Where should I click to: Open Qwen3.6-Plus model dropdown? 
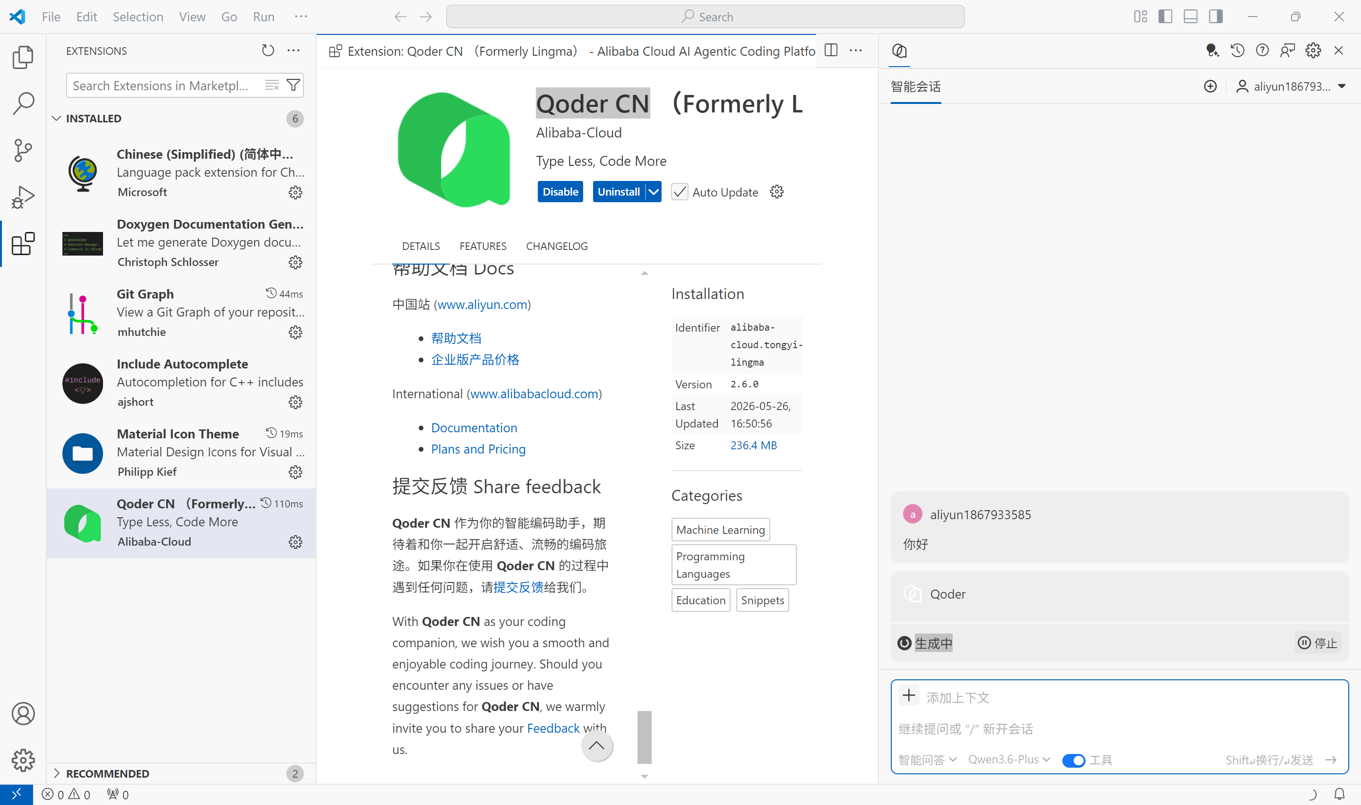[x=1009, y=760]
